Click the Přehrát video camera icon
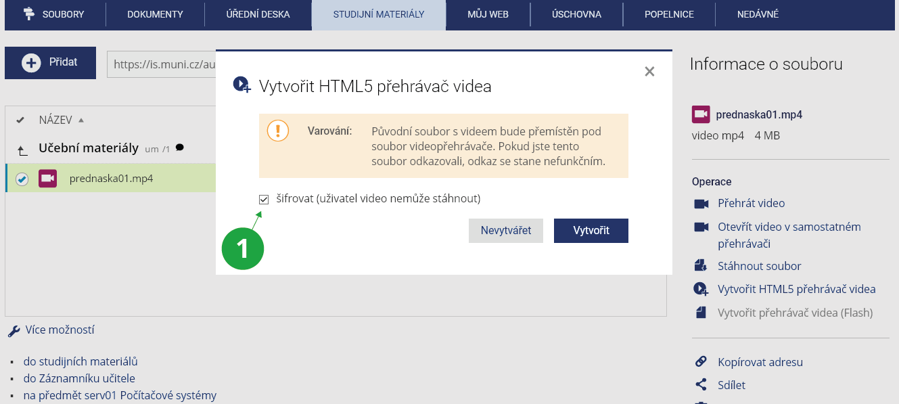 coord(701,204)
